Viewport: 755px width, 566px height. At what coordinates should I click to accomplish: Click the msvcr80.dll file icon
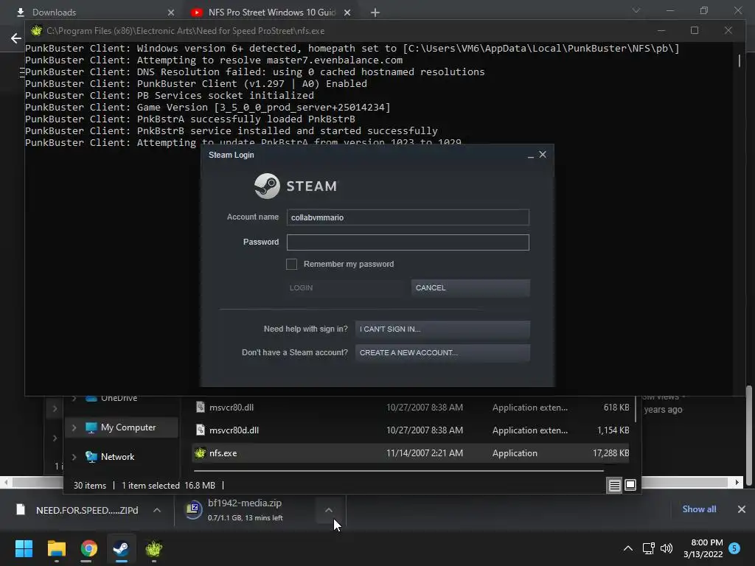point(201,407)
